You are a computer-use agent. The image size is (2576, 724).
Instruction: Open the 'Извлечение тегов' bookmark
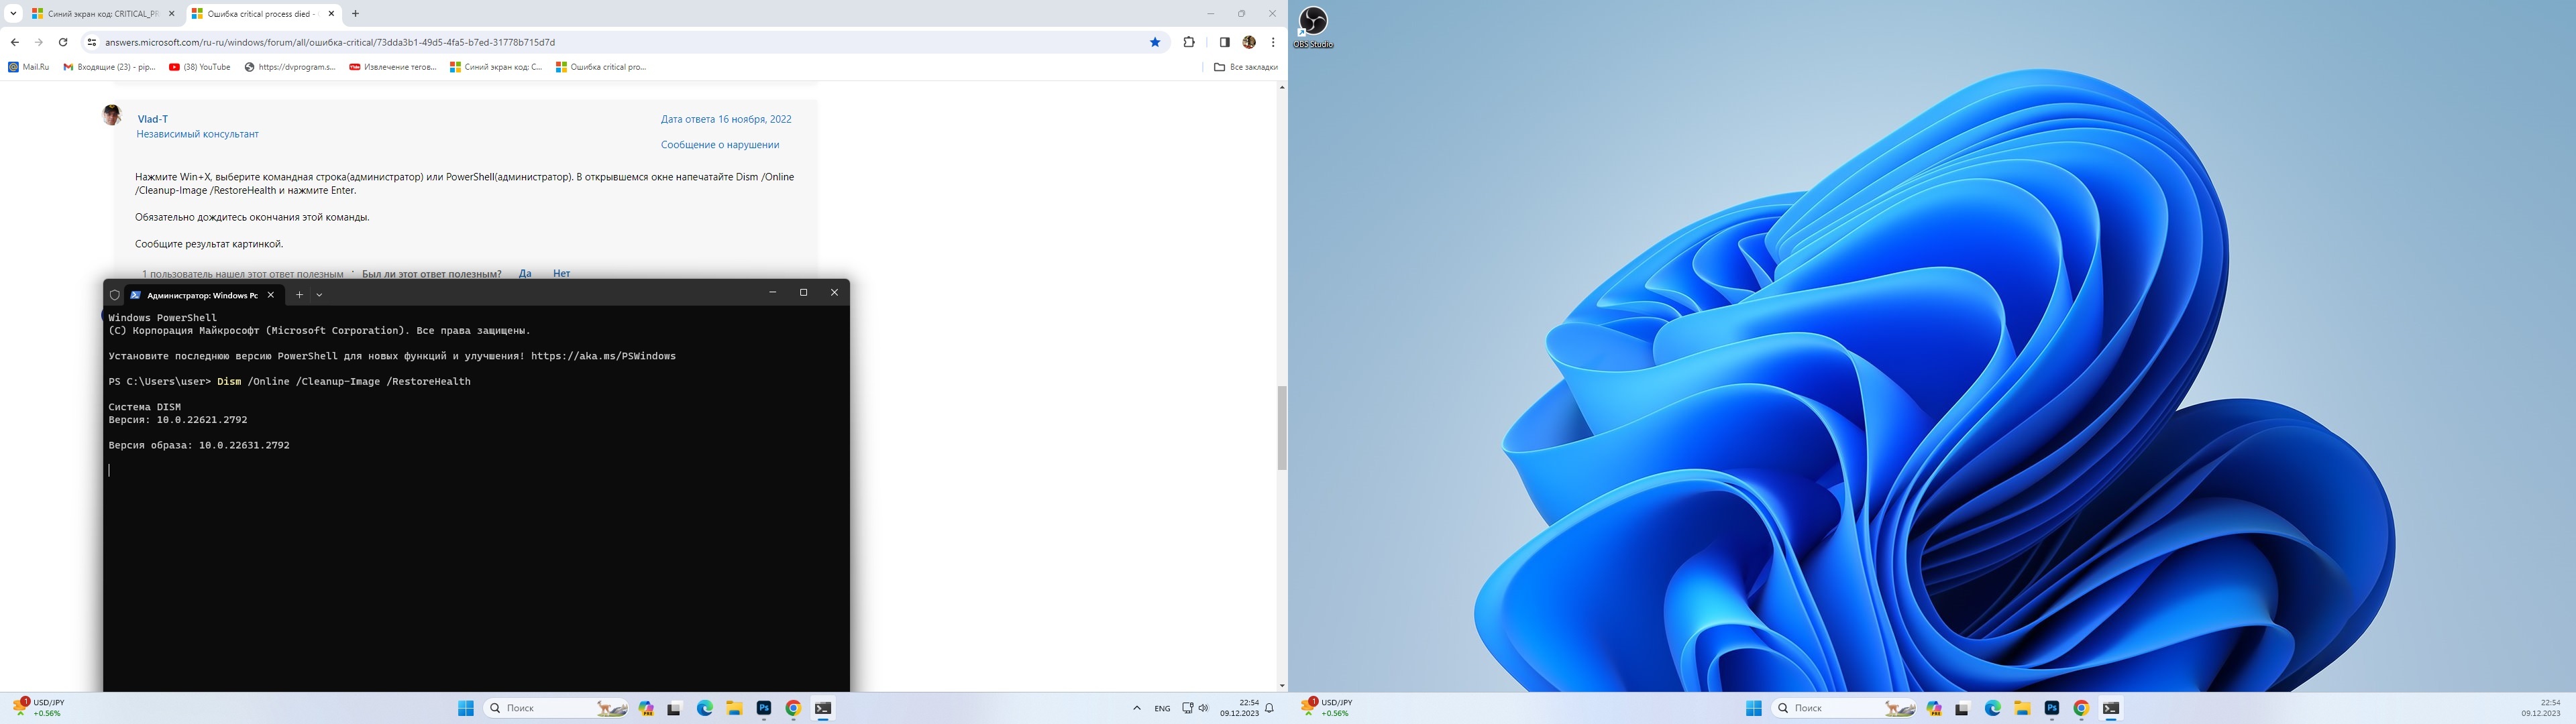pyautogui.click(x=393, y=67)
